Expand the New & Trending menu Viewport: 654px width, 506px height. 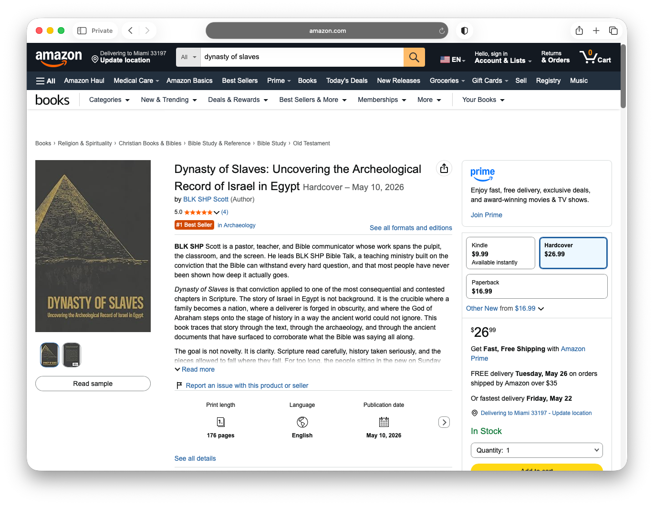click(169, 100)
